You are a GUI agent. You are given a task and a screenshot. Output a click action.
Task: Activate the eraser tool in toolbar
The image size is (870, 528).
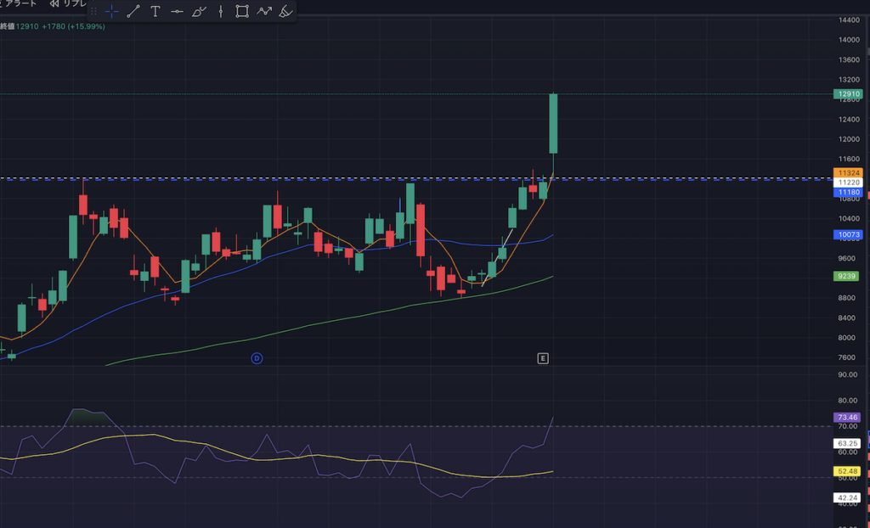point(286,11)
